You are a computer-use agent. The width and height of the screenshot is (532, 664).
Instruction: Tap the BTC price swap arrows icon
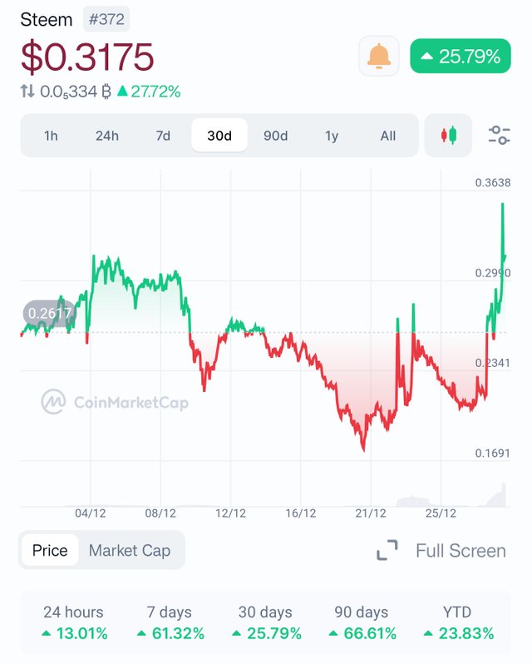(27, 91)
